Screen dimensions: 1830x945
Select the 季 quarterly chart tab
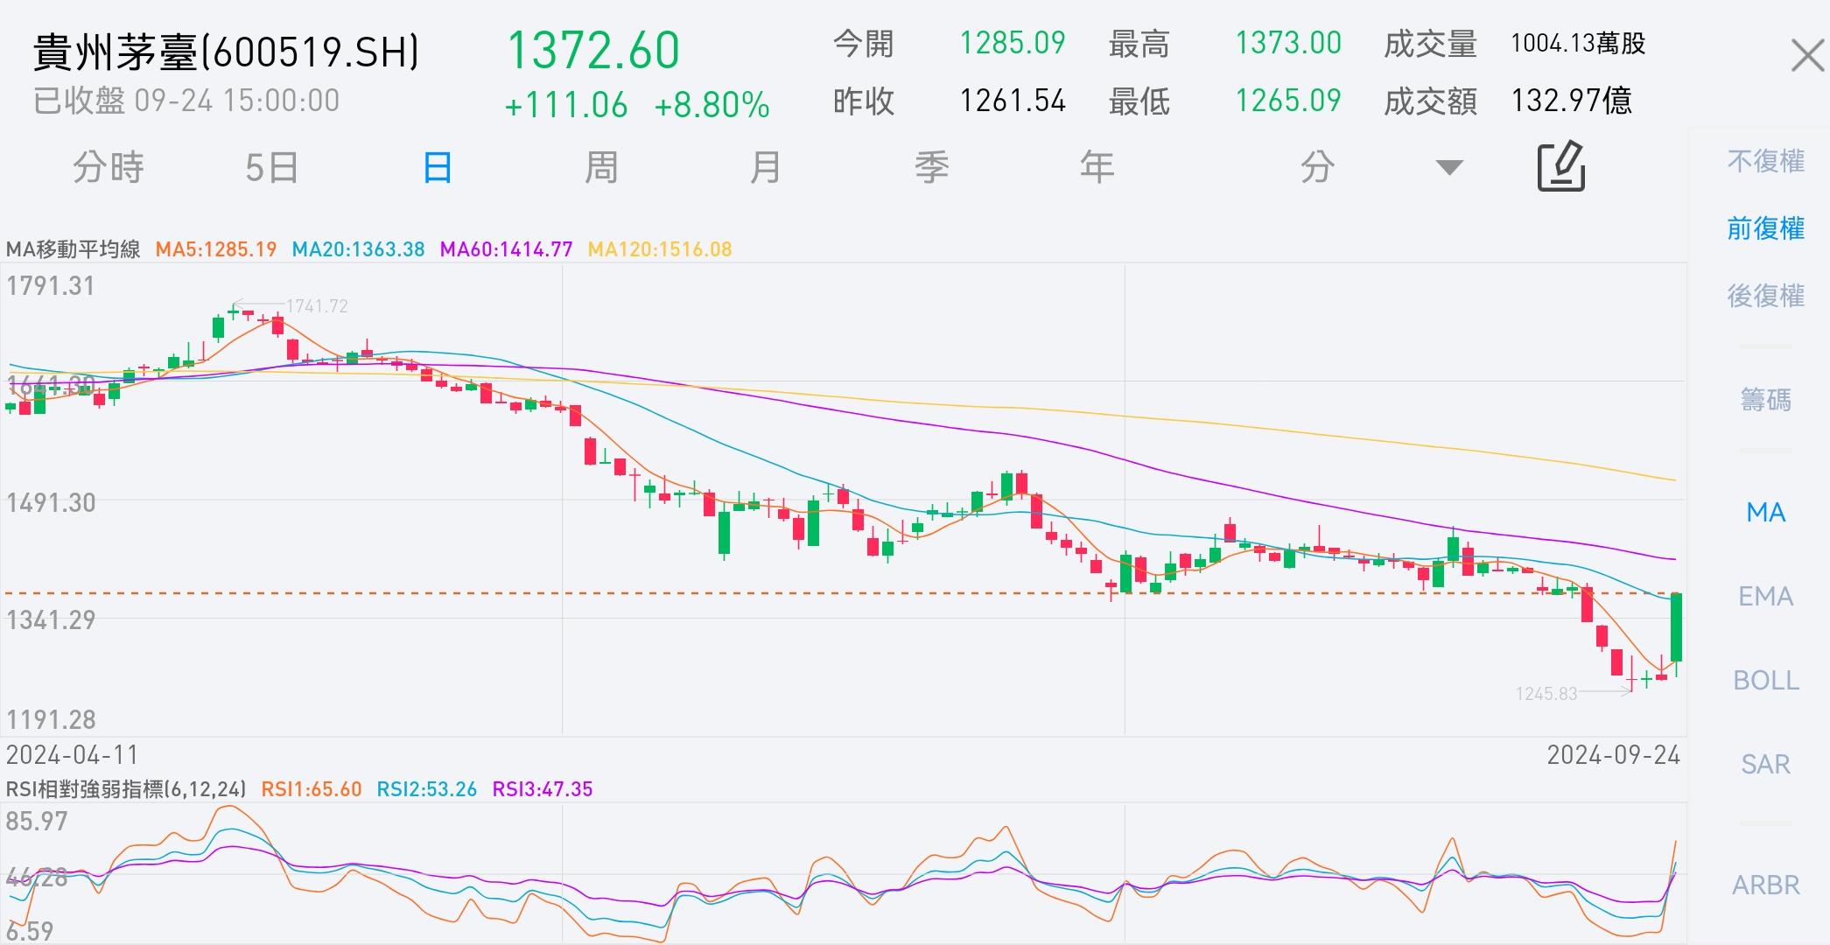[x=931, y=167]
